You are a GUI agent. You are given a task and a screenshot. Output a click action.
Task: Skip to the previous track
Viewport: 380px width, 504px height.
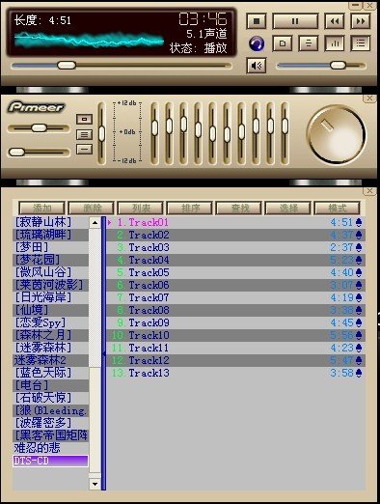click(x=335, y=21)
